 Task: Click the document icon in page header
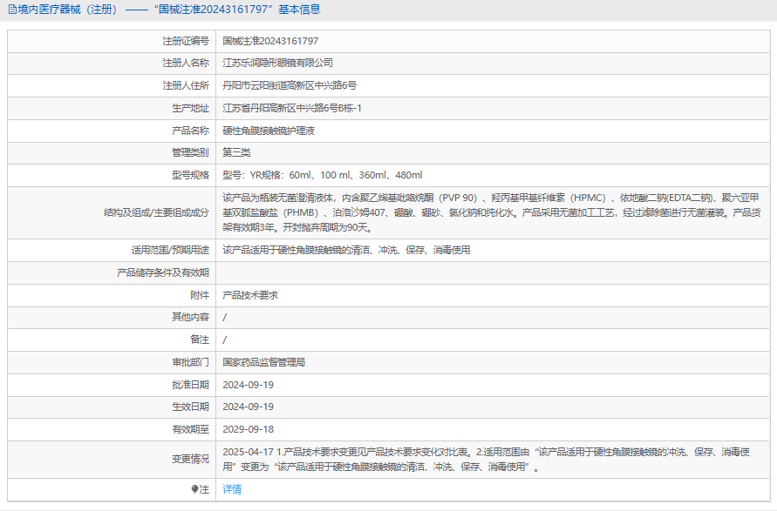point(10,10)
